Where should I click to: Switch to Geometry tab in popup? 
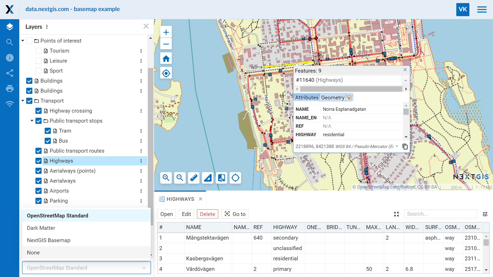pyautogui.click(x=333, y=98)
